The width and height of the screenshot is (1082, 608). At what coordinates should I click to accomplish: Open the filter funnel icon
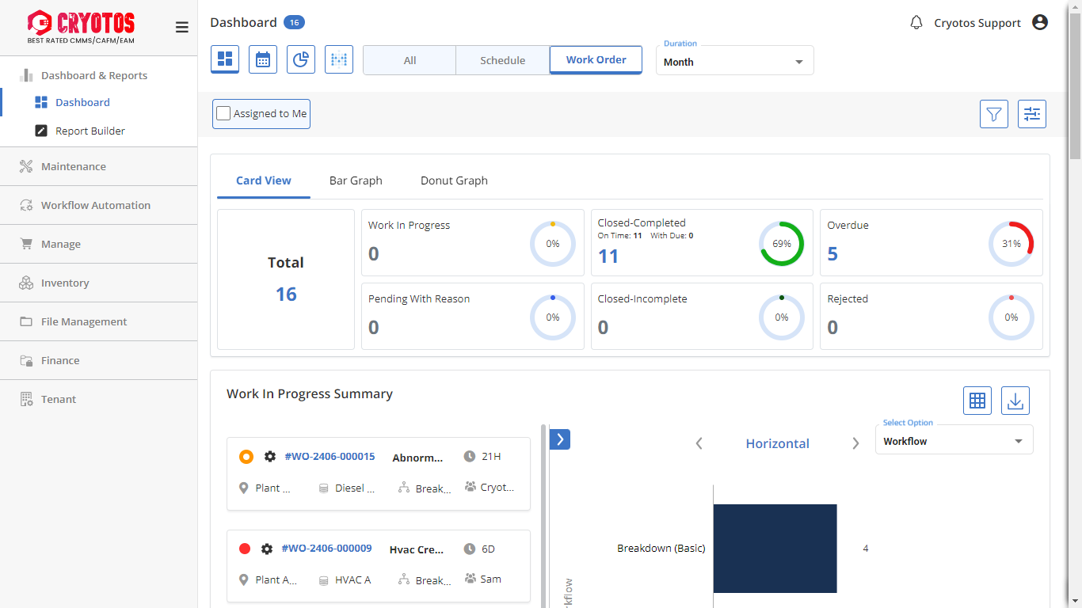pos(994,114)
